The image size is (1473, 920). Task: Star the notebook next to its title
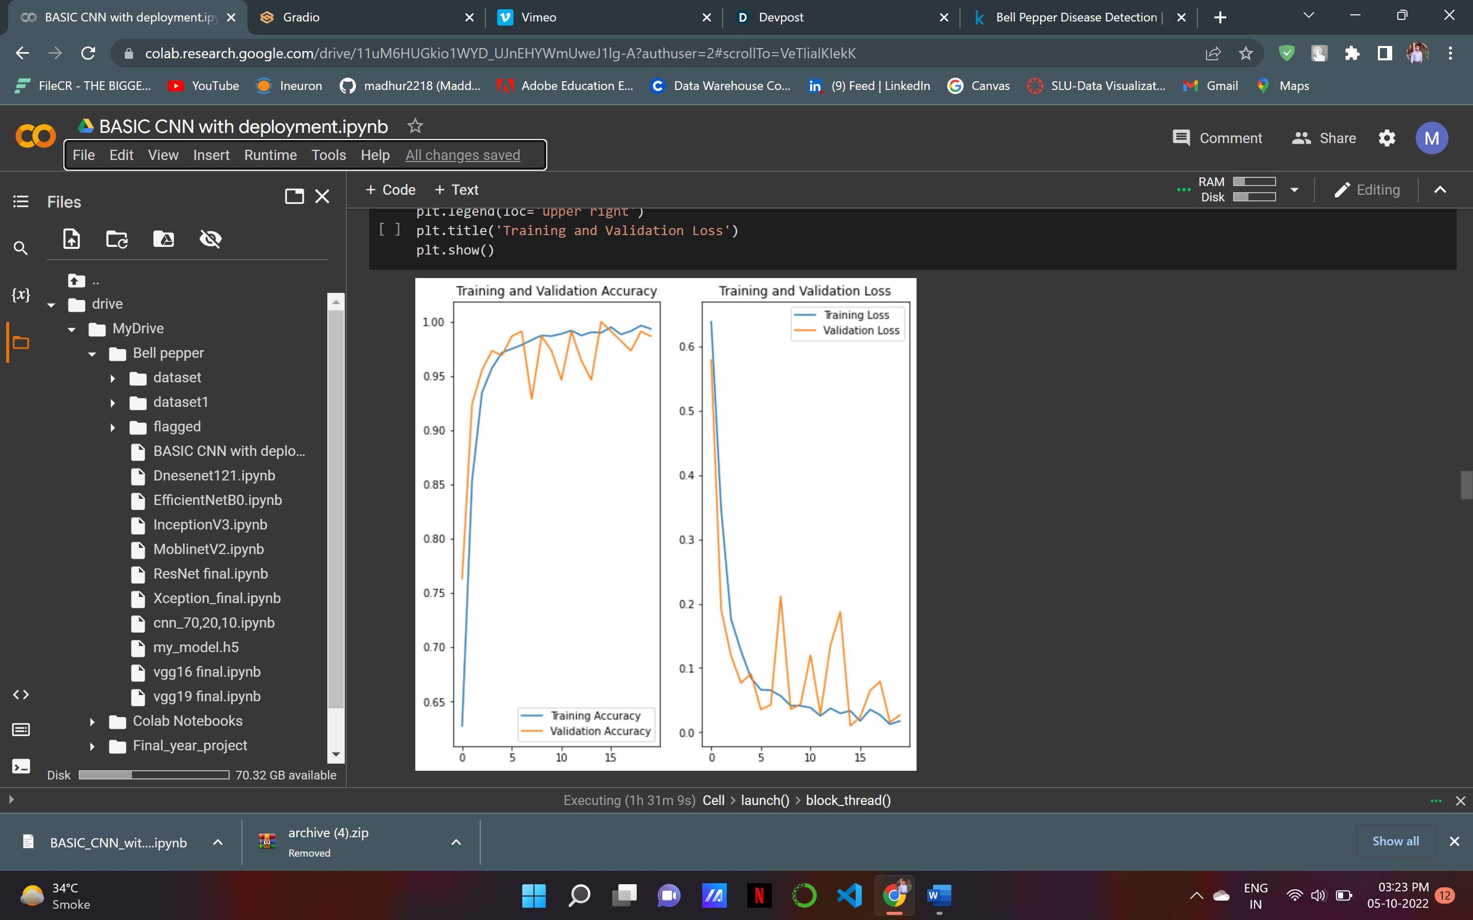click(x=415, y=126)
